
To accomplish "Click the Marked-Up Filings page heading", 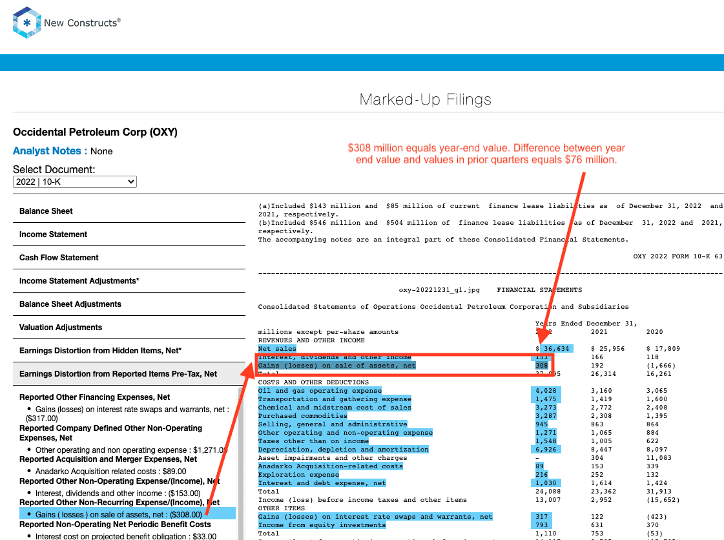I will coord(425,99).
